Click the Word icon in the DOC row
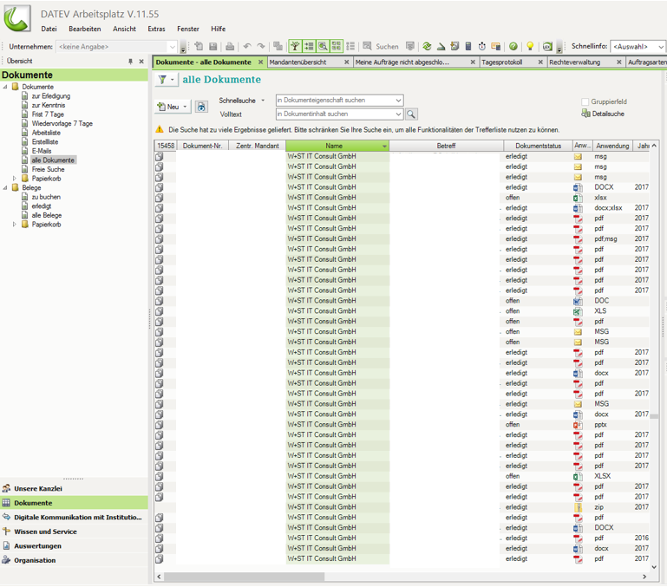 coord(578,301)
